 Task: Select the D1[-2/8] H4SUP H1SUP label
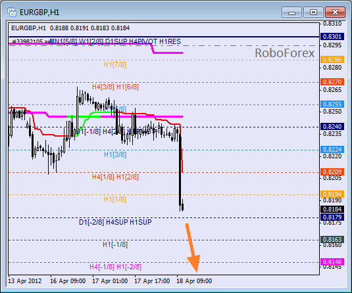coord(115,222)
